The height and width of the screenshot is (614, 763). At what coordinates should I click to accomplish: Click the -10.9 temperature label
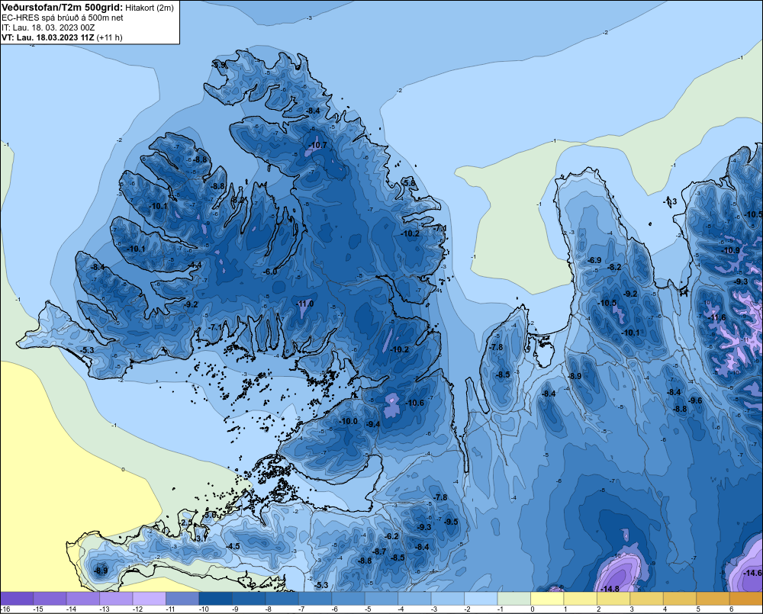point(731,251)
